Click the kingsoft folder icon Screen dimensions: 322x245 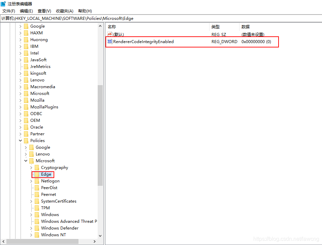[26, 73]
